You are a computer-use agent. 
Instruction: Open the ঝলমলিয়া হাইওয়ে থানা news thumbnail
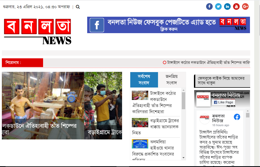pyautogui.click(x=140, y=144)
